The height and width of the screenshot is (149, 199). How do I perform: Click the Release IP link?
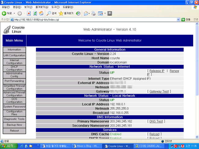click(x=157, y=71)
